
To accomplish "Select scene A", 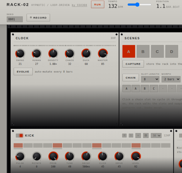I will [x=129, y=51].
